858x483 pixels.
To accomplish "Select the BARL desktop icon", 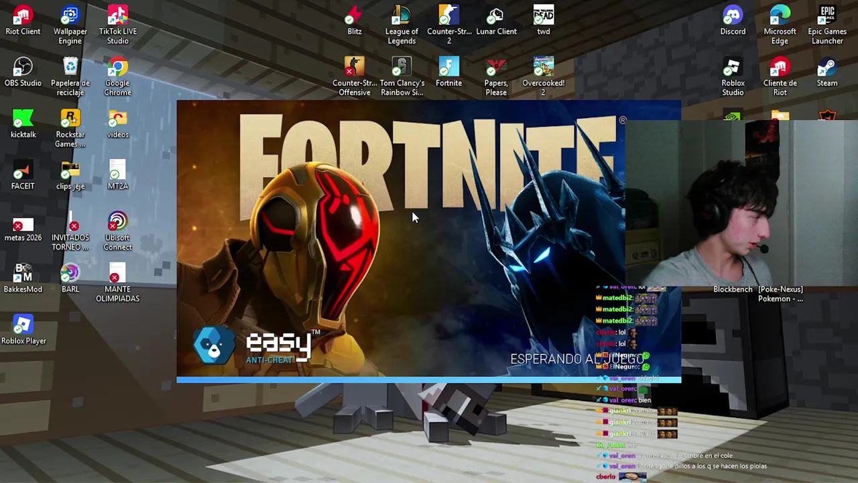I will coord(70,279).
